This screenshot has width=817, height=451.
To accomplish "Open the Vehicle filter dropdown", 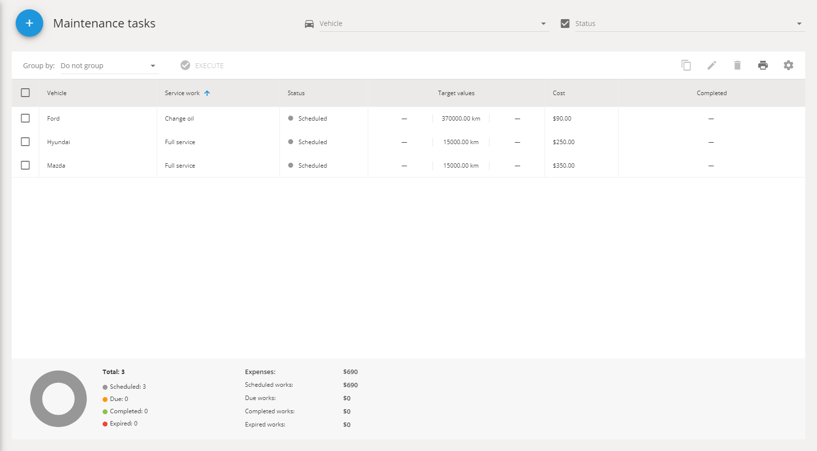I will click(434, 24).
